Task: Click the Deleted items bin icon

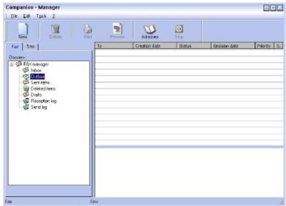Action: point(26,88)
